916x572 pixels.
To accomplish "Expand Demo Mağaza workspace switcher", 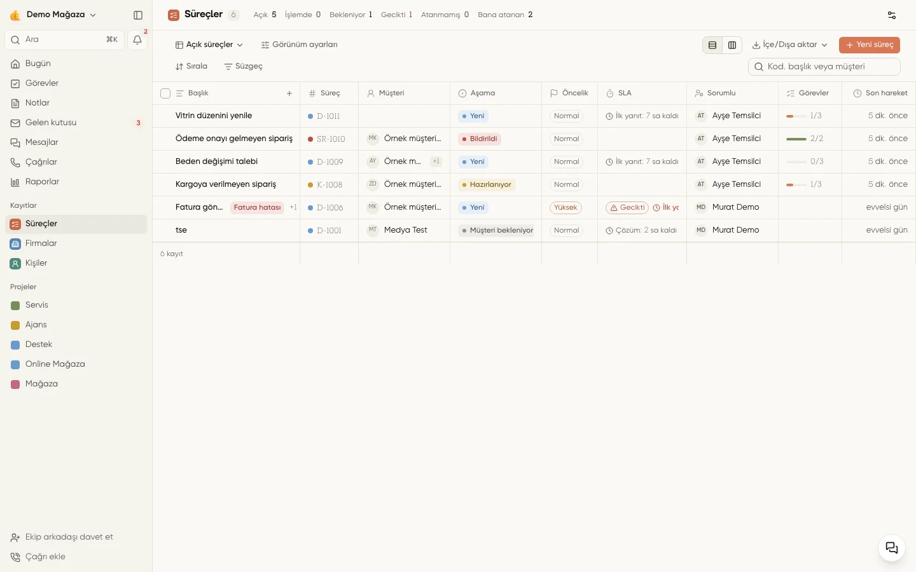I will (53, 15).
